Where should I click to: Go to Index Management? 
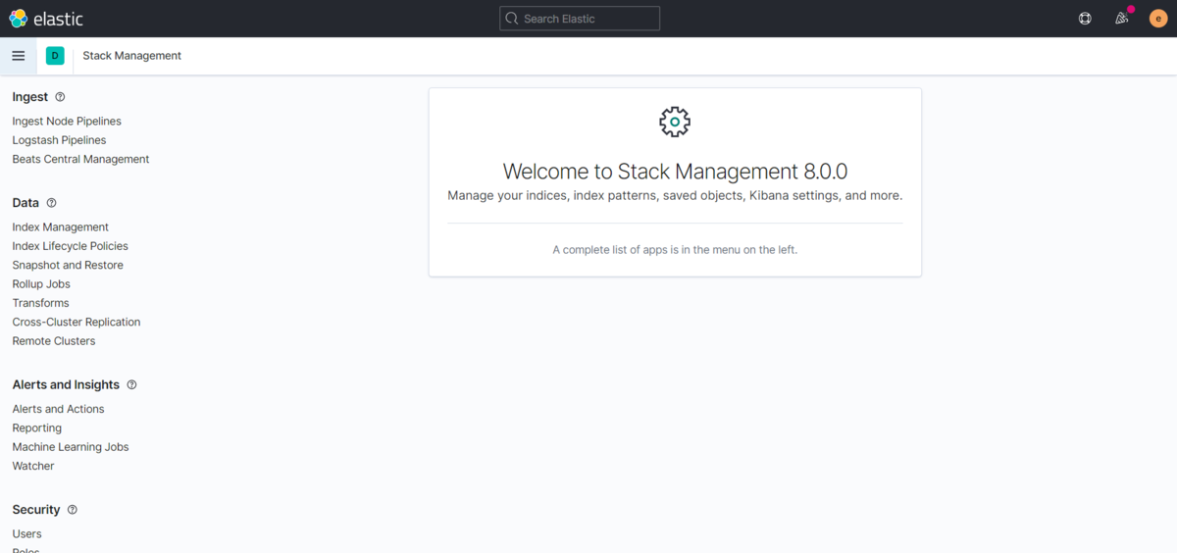coord(61,227)
